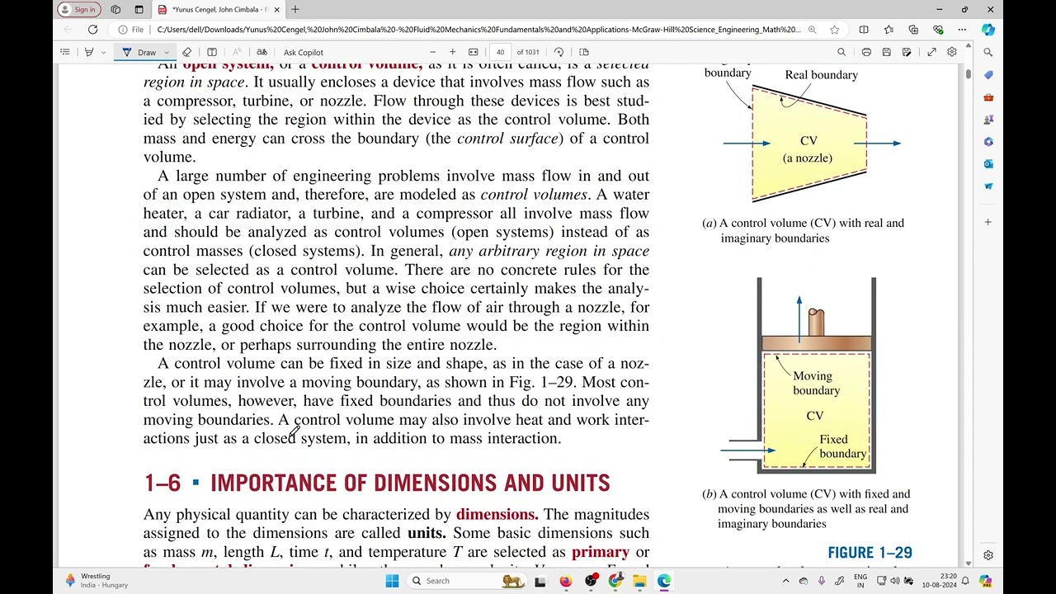Click the PDF vertical scrollbar
Viewport: 1056px width, 594px height.
click(968, 74)
